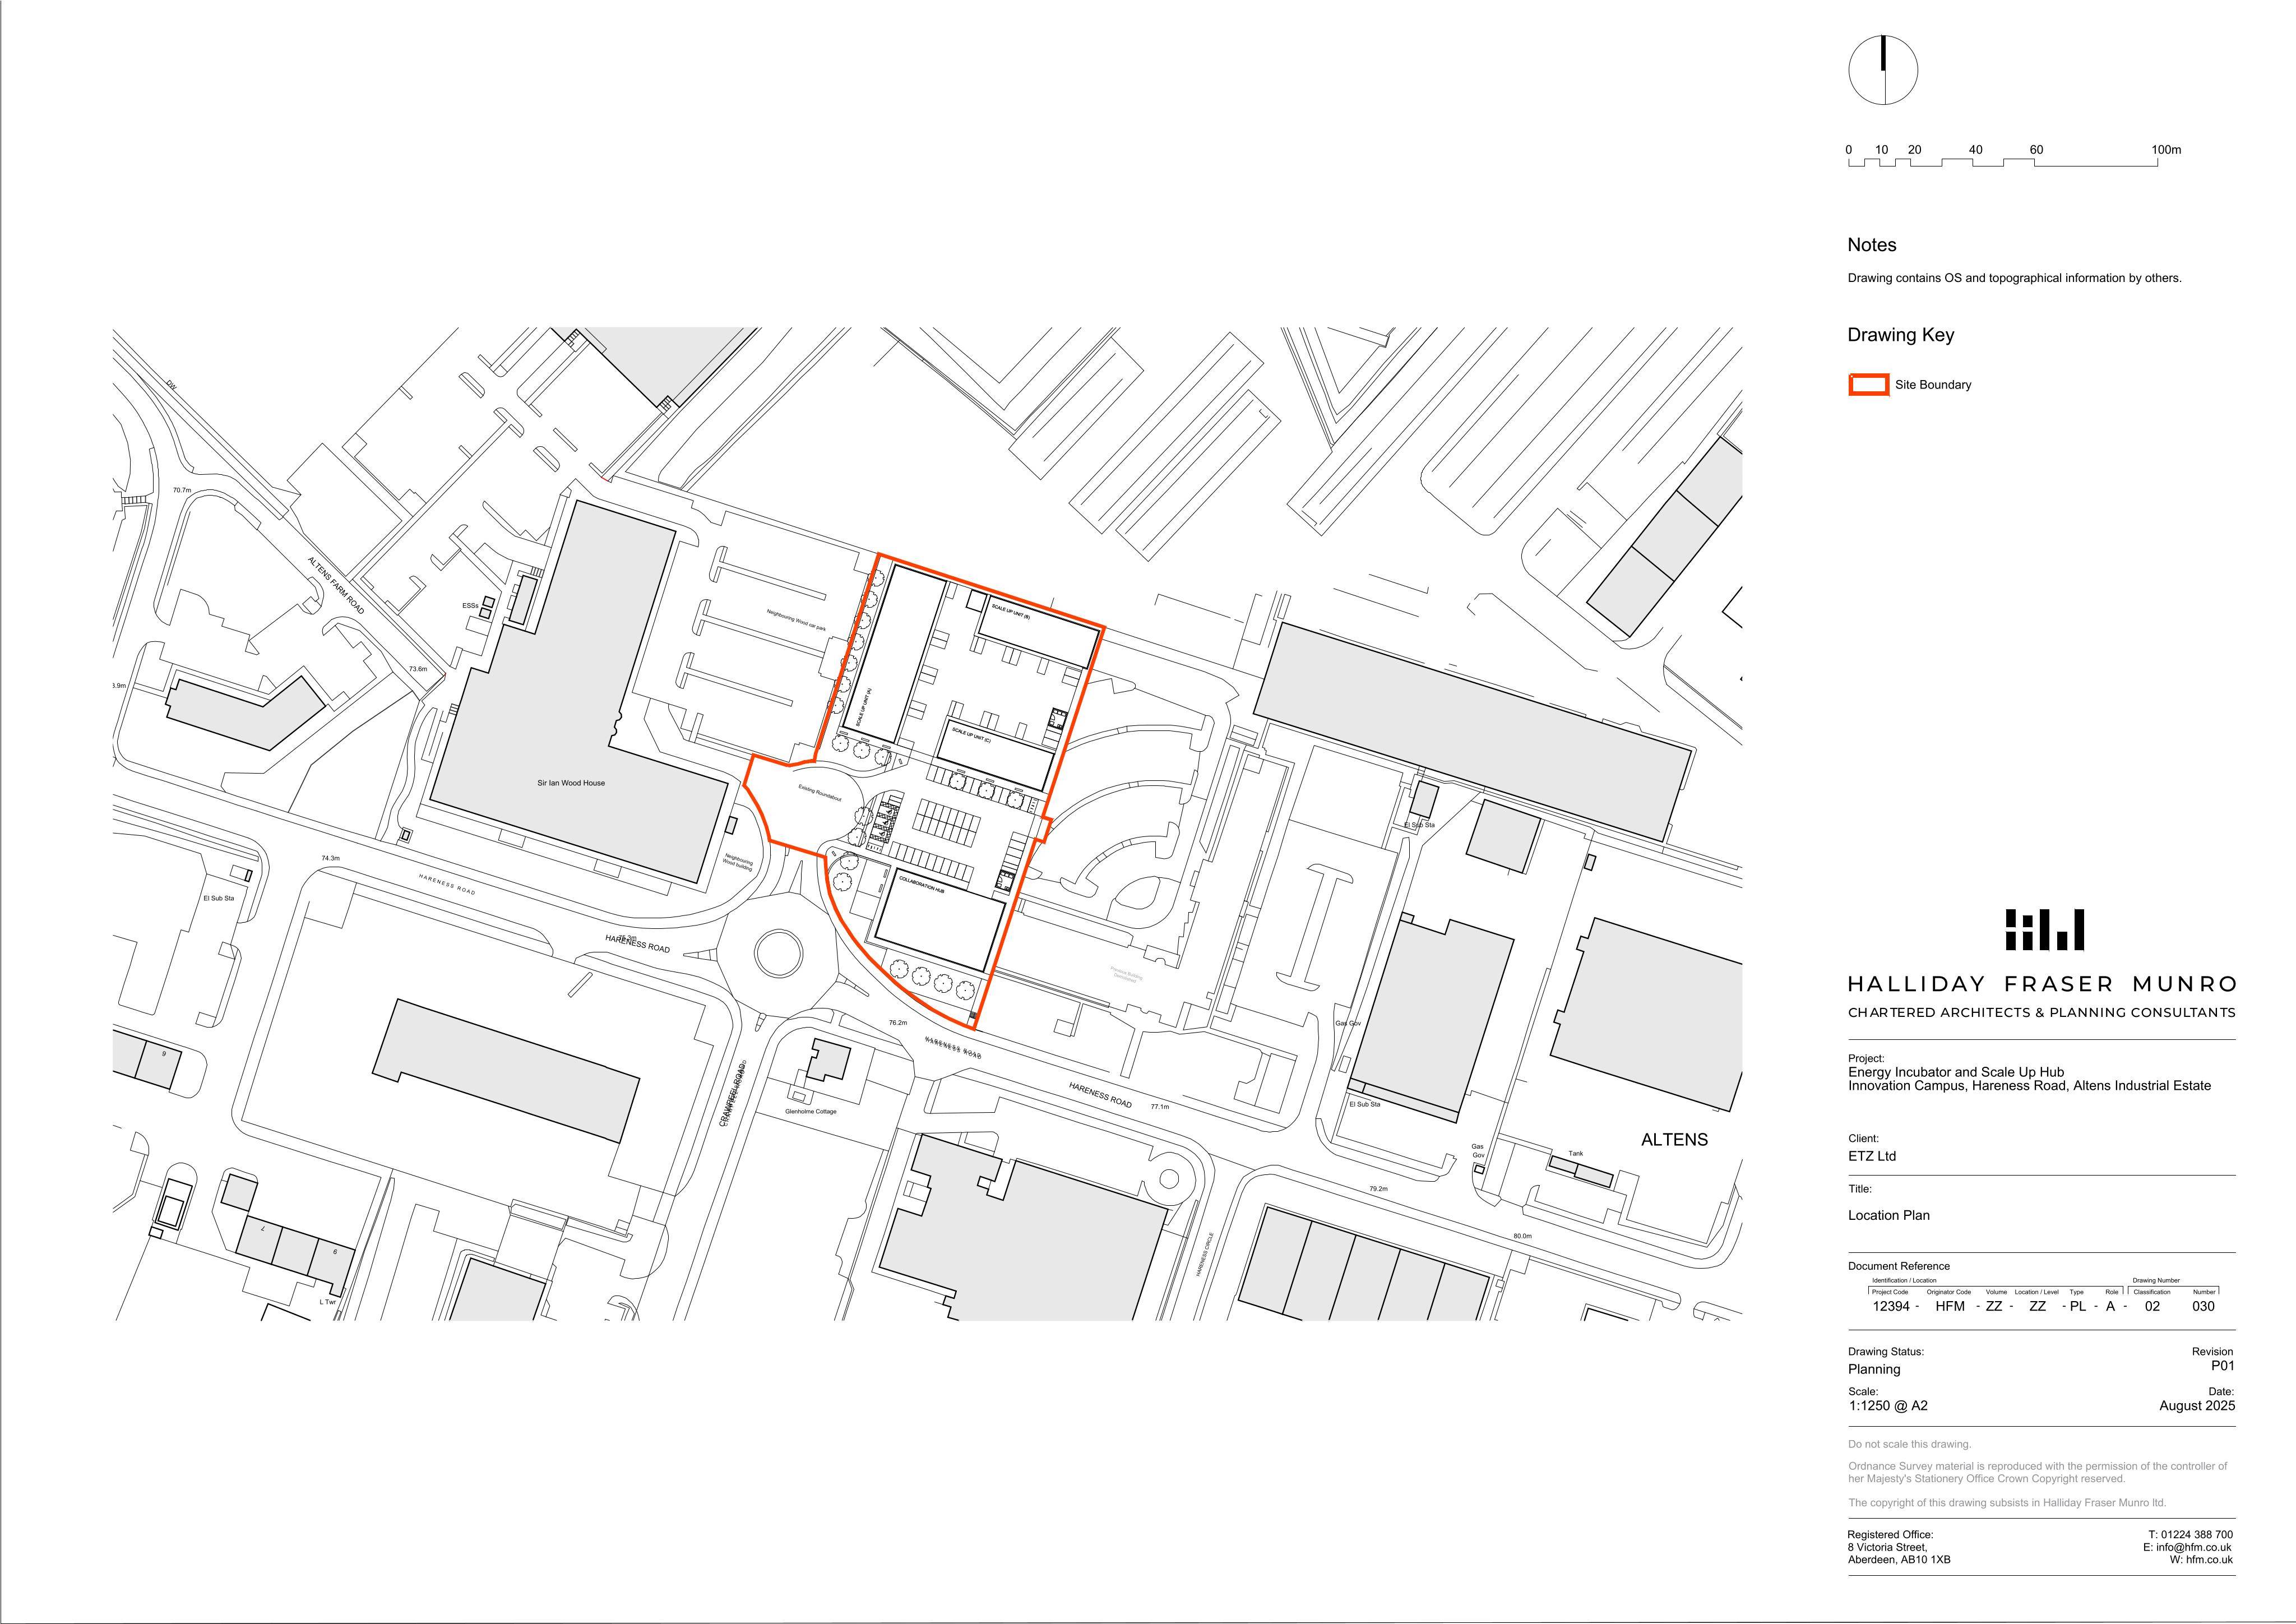Click the 'Existing Roundabout' label
Viewport: 2296px width, 1624px height.
coord(820,794)
